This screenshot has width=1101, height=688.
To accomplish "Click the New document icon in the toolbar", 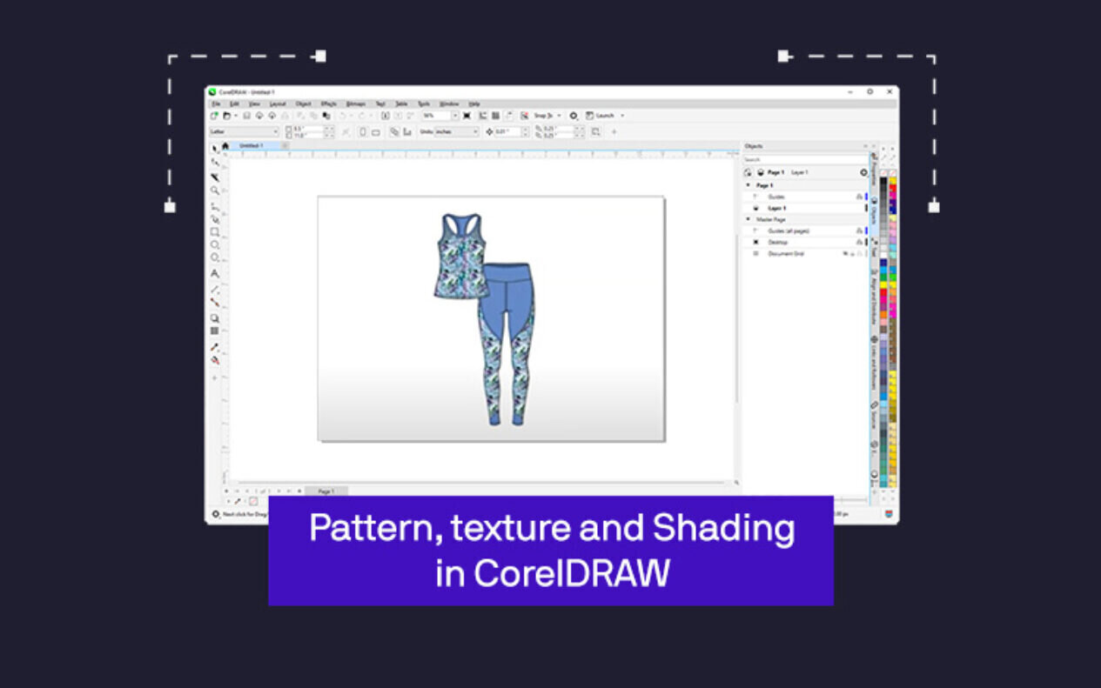I will pyautogui.click(x=214, y=115).
